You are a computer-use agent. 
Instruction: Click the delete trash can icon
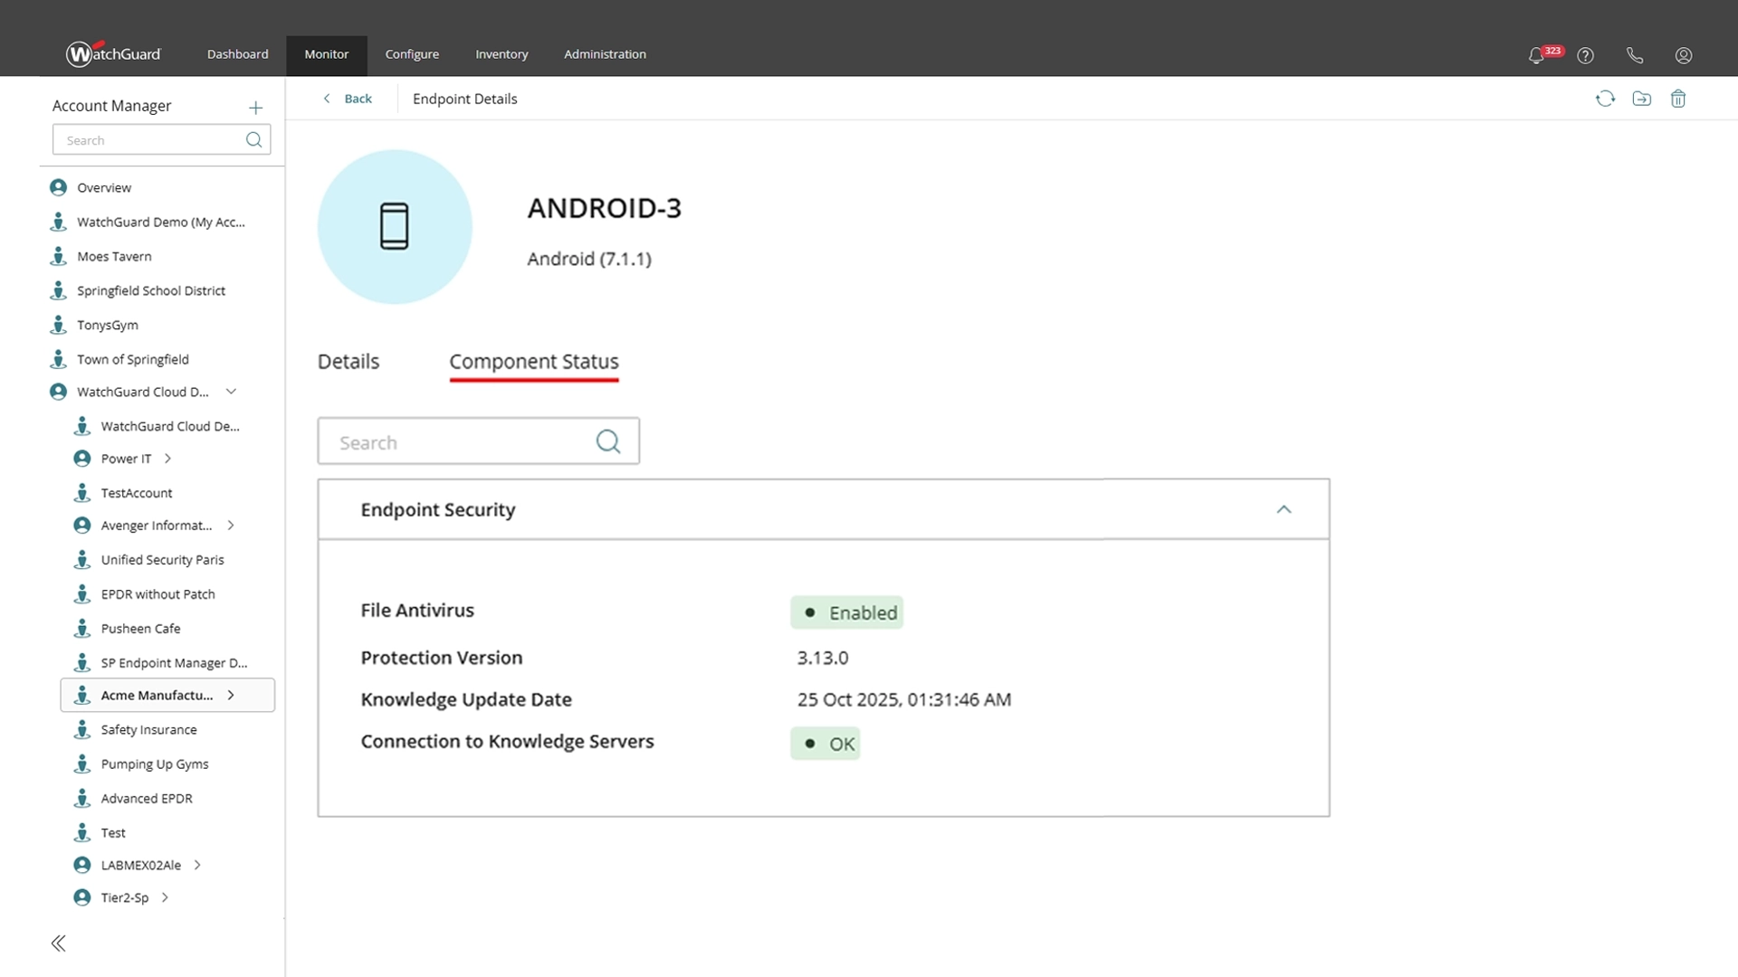tap(1677, 99)
